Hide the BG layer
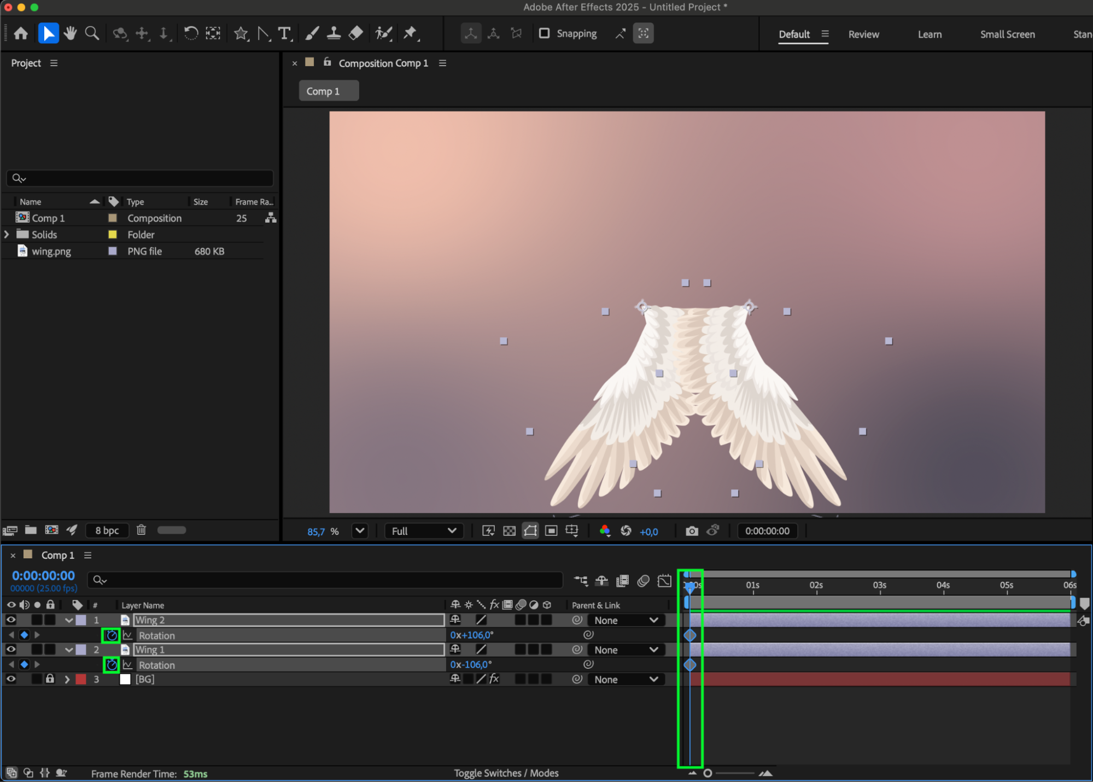The image size is (1093, 782). coord(10,679)
